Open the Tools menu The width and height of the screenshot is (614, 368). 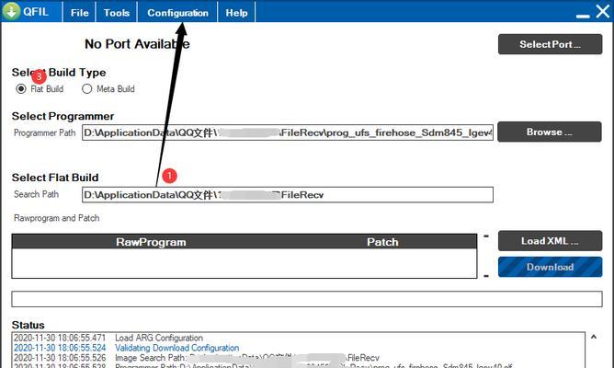pos(117,13)
